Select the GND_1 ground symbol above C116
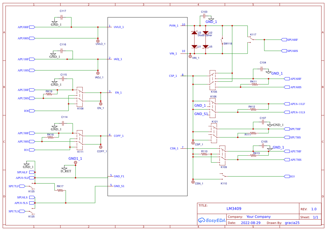 (53, 54)
